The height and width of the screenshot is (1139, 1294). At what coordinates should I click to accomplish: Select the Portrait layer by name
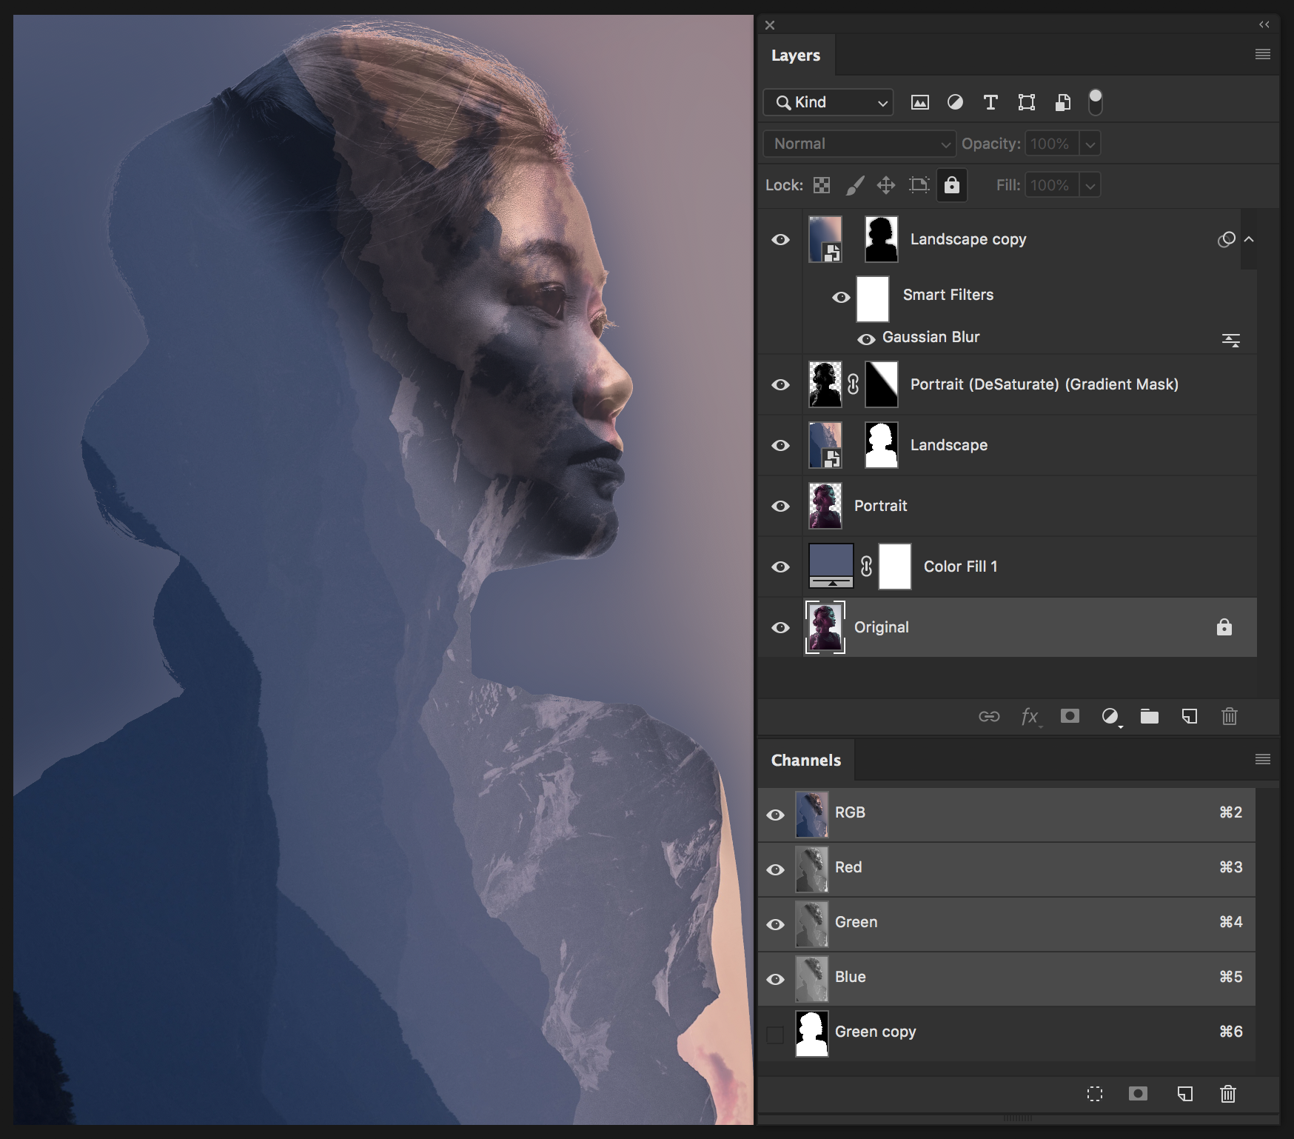coord(880,506)
